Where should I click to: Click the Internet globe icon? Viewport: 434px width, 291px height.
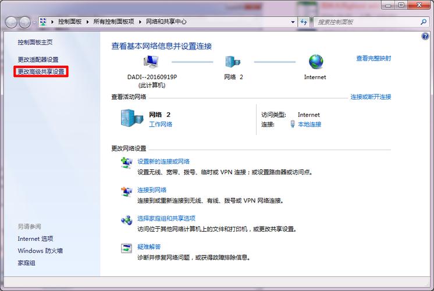[x=316, y=62]
